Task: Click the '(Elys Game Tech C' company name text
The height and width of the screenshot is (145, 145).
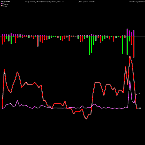Action: pos(86,2)
